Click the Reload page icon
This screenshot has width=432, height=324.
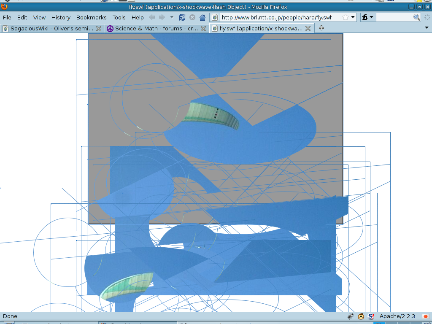pyautogui.click(x=182, y=17)
